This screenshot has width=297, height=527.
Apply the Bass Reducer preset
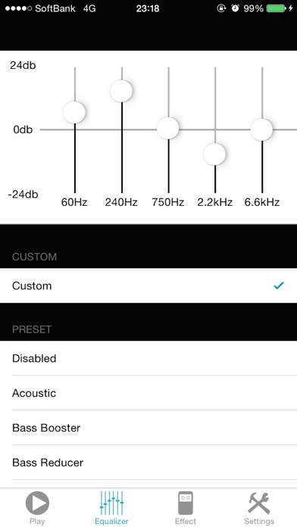tap(148, 463)
